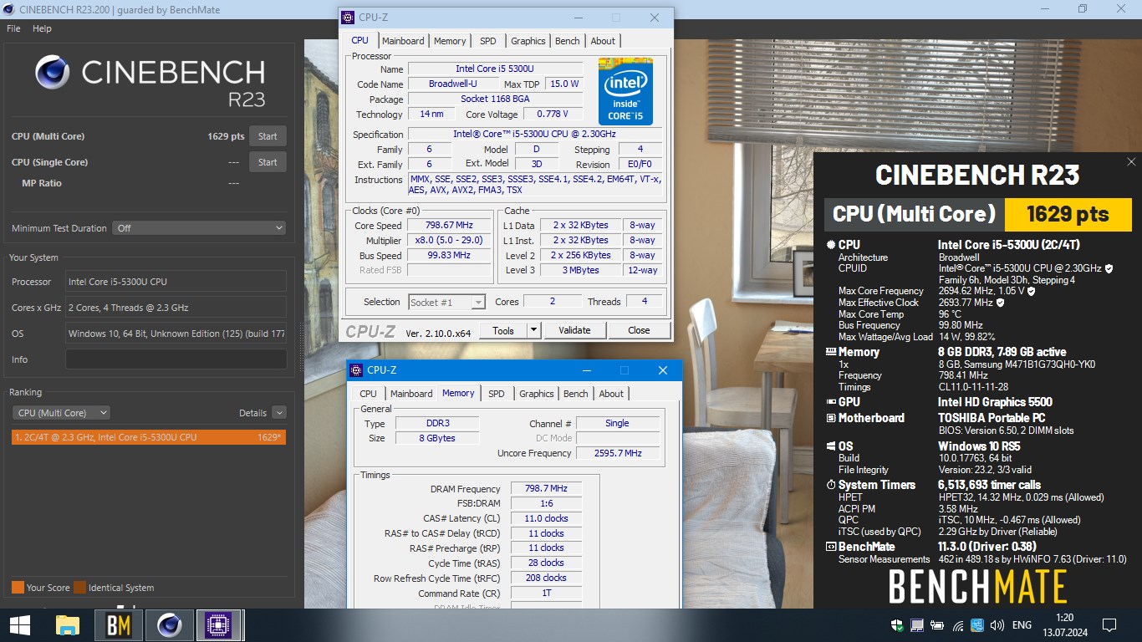1142x642 pixels.
Task: Open the notification action center
Action: 1109,625
